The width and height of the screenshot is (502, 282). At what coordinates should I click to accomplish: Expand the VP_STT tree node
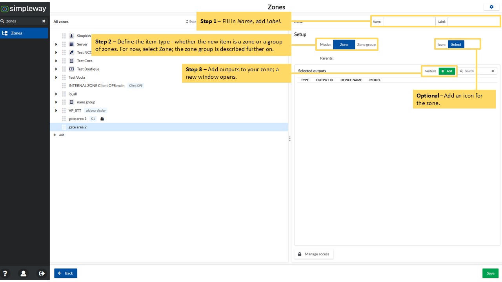[56, 110]
